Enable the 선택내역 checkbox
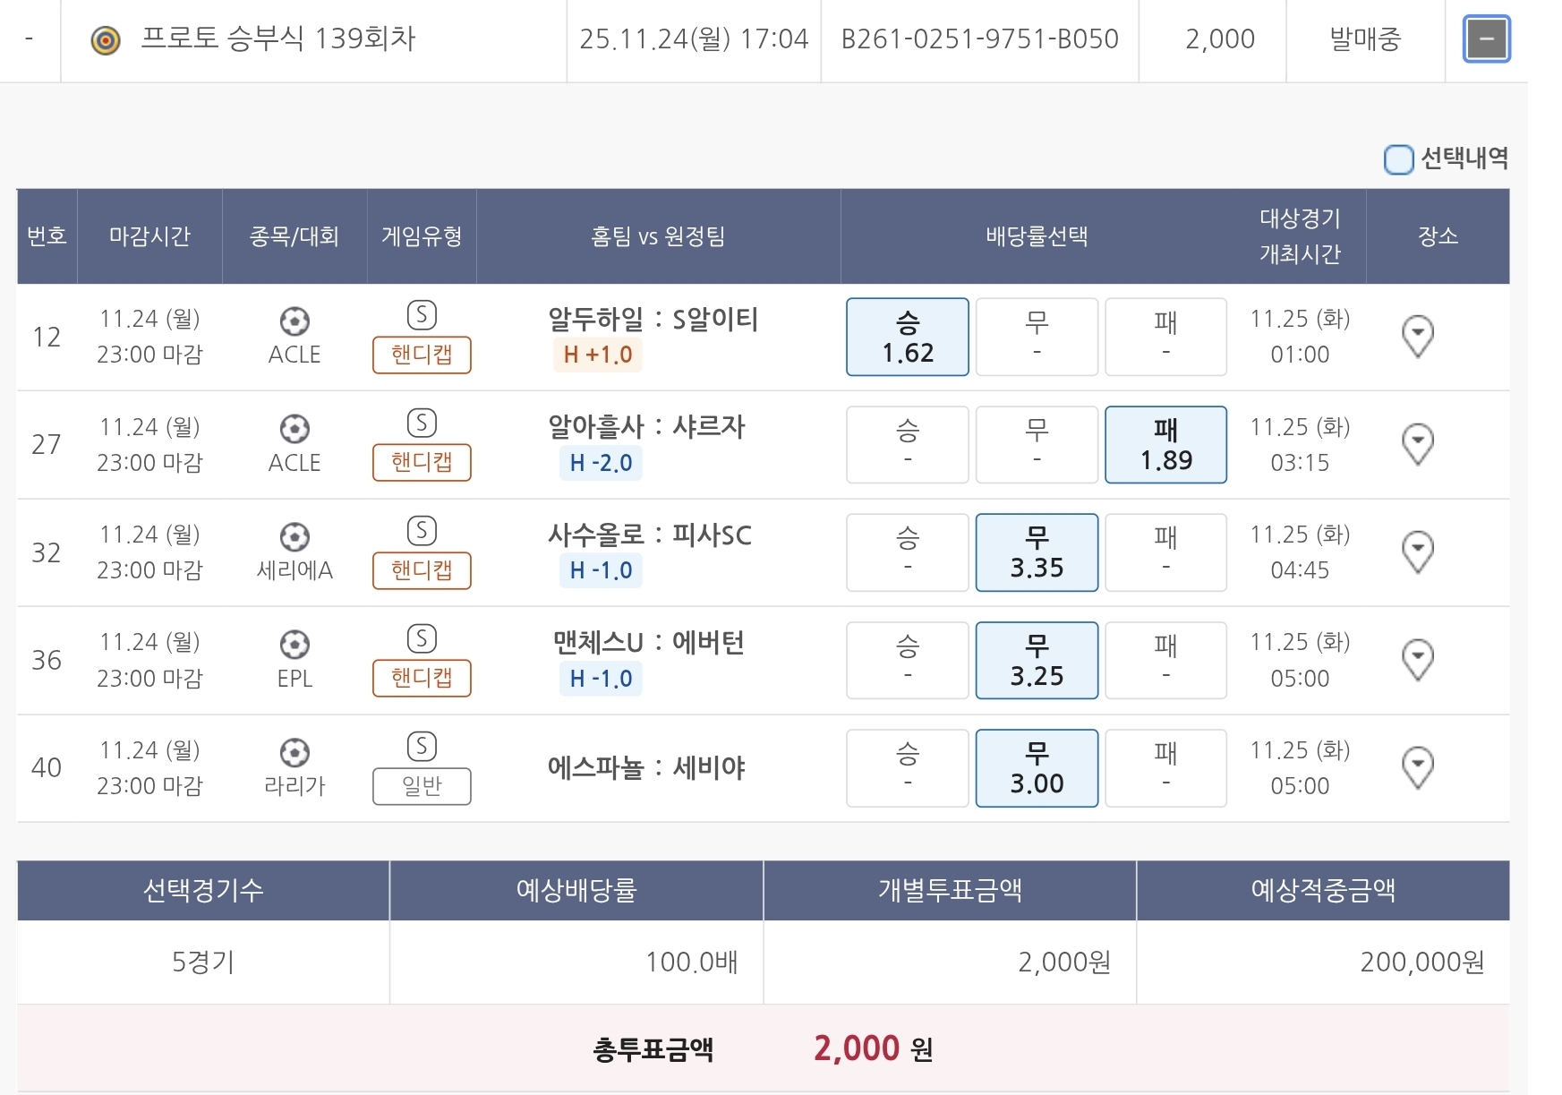Screen dimensions: 1562x1095 click(1398, 159)
